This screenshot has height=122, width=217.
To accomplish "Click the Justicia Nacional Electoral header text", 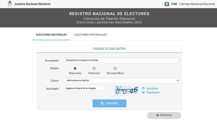I will (32, 4).
